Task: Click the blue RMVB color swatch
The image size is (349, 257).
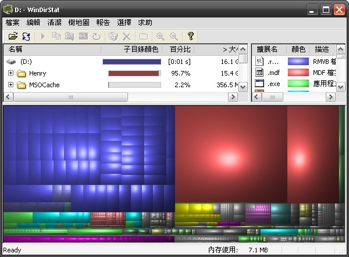Action: 298,61
